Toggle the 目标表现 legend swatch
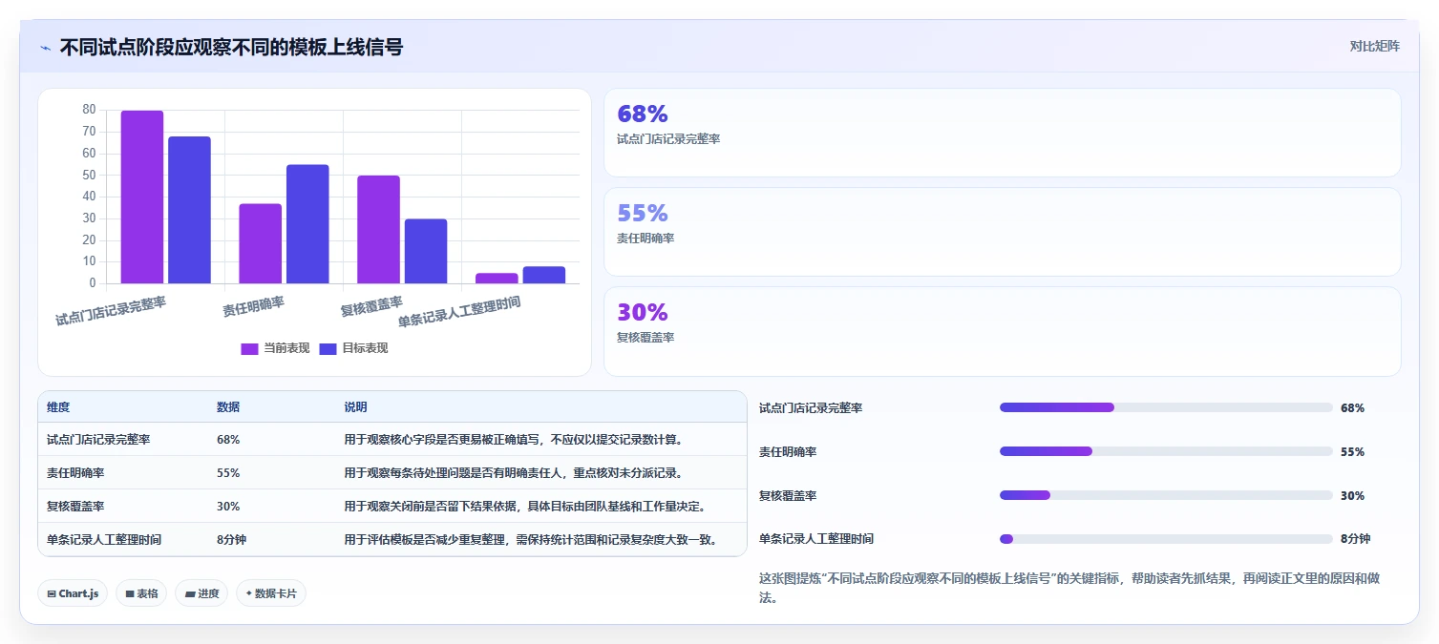This screenshot has height=644, width=1439. tap(328, 348)
